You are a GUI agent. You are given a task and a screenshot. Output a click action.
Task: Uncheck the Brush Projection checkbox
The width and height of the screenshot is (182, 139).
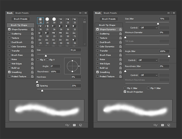click(x=125, y=91)
